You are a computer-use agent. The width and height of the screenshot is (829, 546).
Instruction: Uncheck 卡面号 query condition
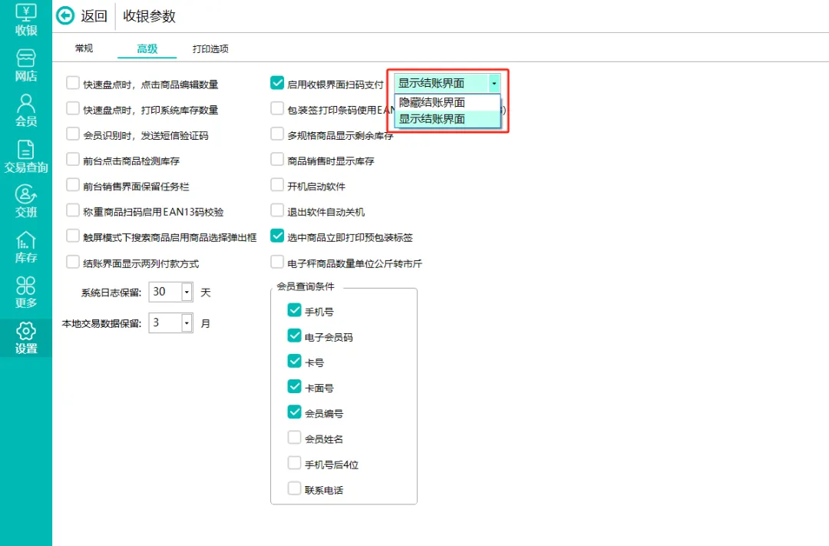295,387
